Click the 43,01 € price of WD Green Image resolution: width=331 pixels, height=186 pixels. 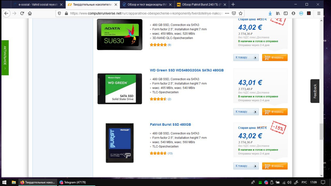(250, 83)
